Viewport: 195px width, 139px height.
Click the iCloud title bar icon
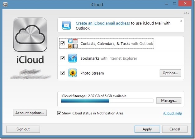point(5,4)
